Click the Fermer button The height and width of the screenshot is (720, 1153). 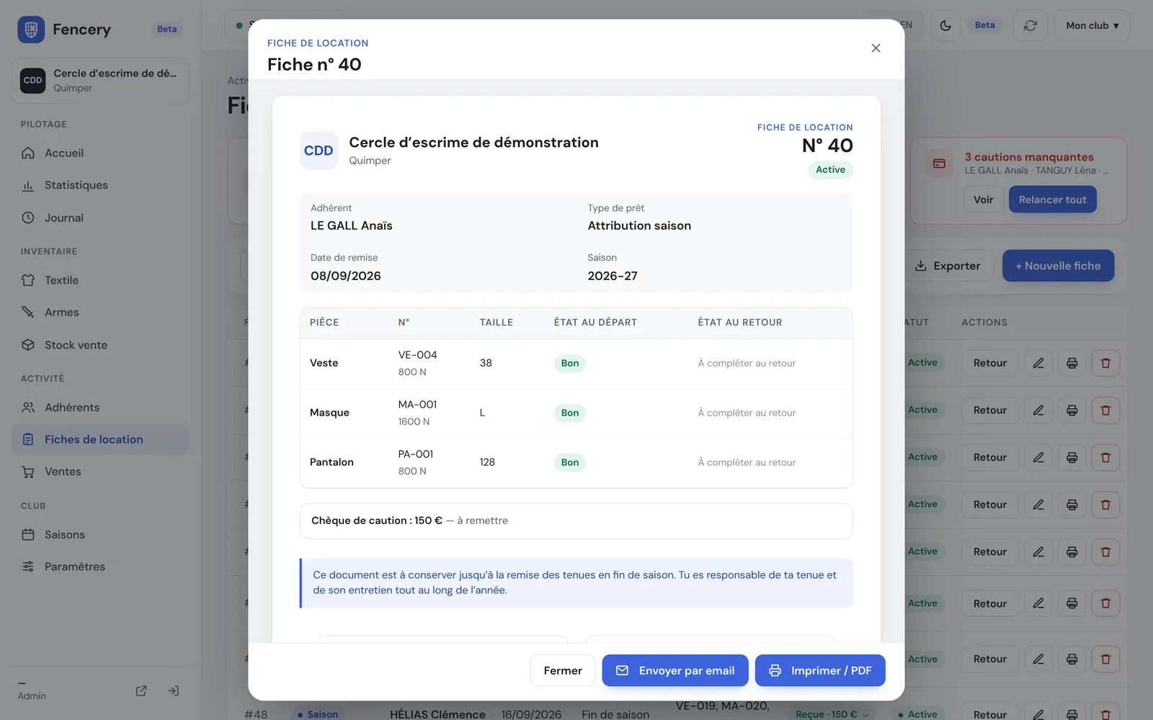[563, 670]
